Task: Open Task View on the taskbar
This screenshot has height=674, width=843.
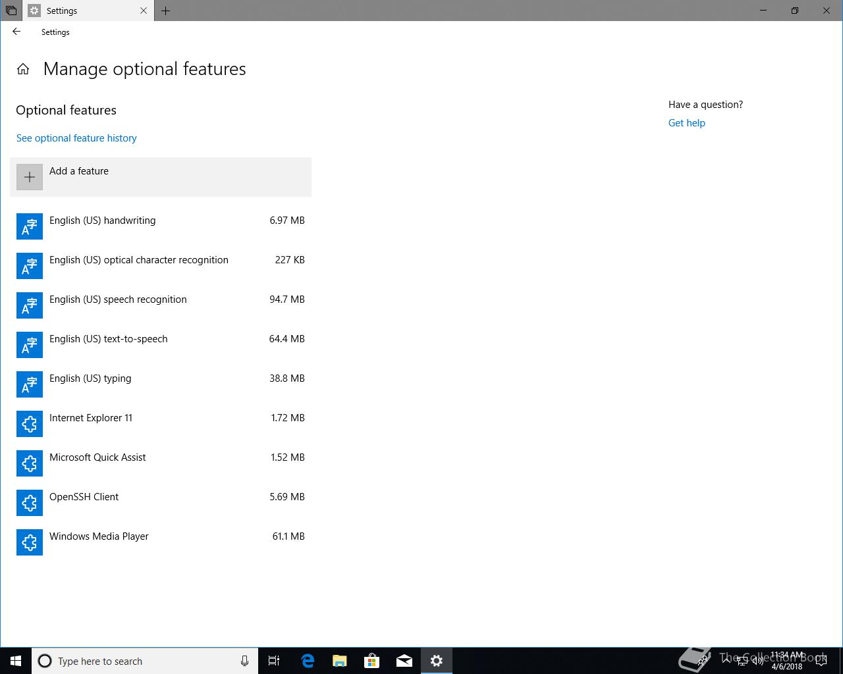Action: pos(274,661)
